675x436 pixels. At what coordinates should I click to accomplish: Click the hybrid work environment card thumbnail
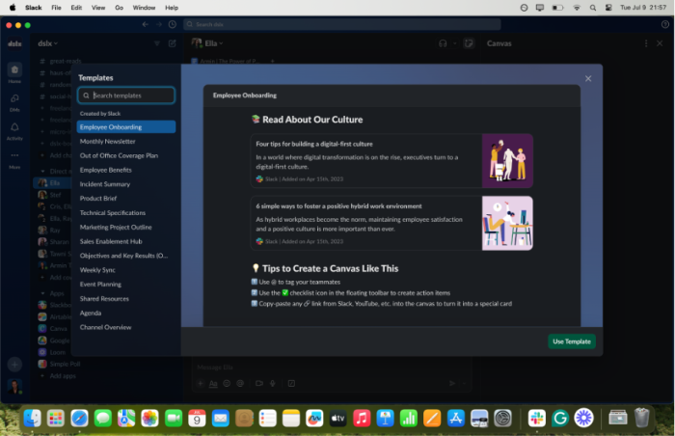click(507, 223)
